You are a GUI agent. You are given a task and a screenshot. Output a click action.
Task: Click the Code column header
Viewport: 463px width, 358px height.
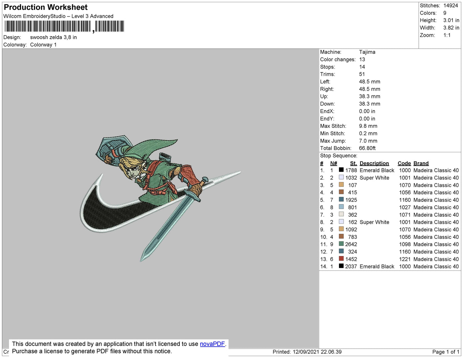point(404,163)
